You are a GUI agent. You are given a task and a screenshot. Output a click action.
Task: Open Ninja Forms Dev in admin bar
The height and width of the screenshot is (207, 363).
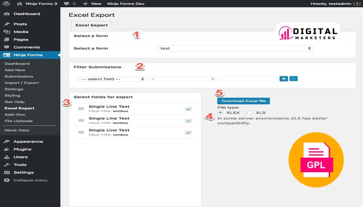(x=126, y=3)
